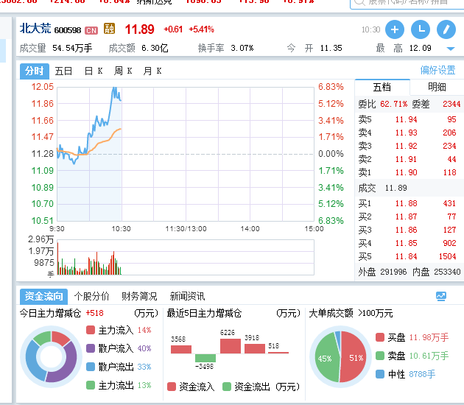The width and height of the screenshot is (464, 405).
Task: Click the CN market badge
Action: coord(91,30)
